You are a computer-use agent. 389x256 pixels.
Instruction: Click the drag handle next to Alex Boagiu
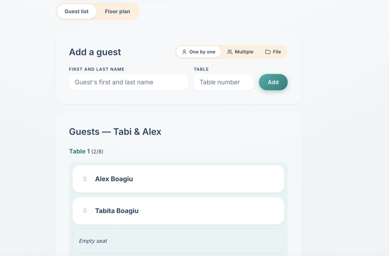pos(85,179)
